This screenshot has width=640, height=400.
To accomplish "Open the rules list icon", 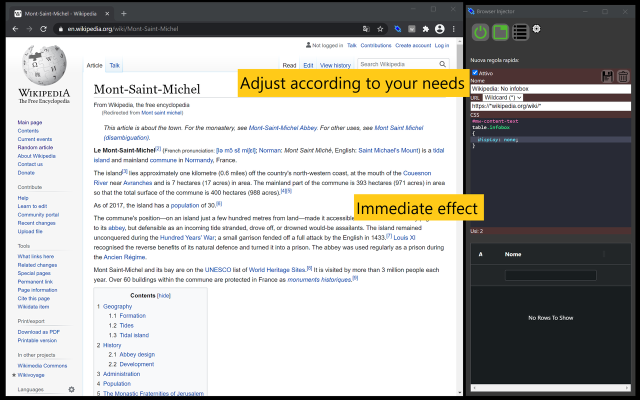I will tap(520, 32).
